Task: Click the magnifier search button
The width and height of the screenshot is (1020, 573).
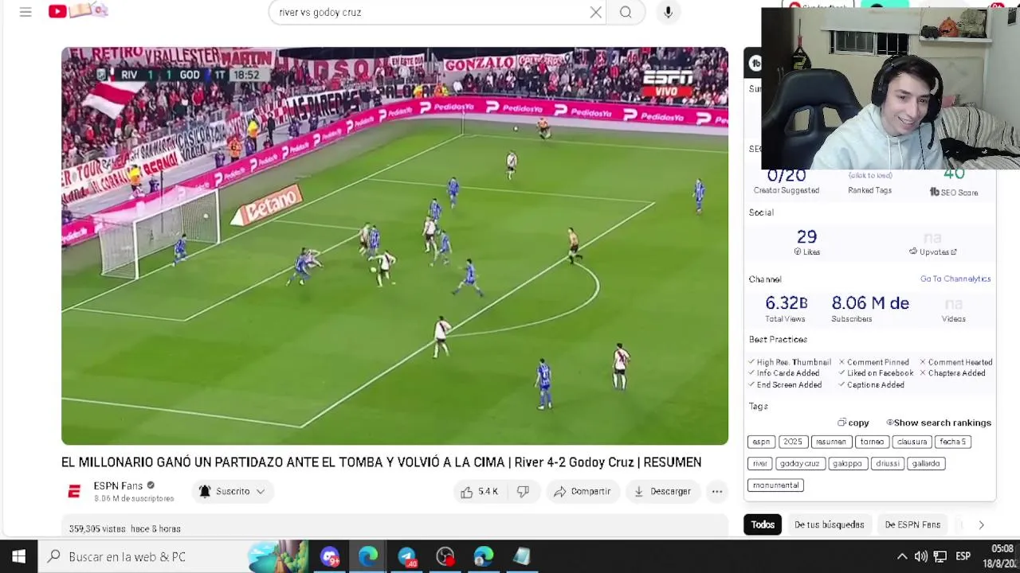Action: point(626,12)
